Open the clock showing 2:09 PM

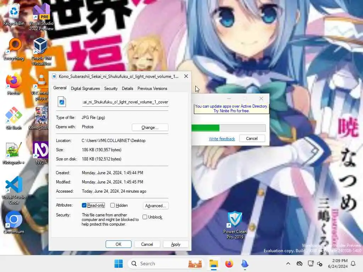(337, 263)
